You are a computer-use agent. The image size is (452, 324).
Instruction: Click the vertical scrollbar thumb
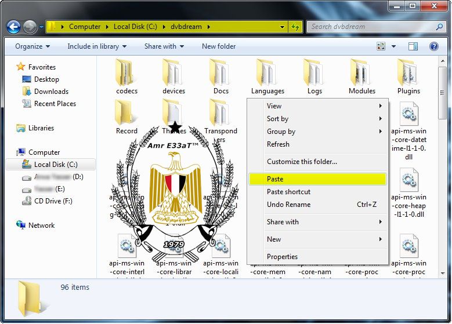[x=443, y=93]
